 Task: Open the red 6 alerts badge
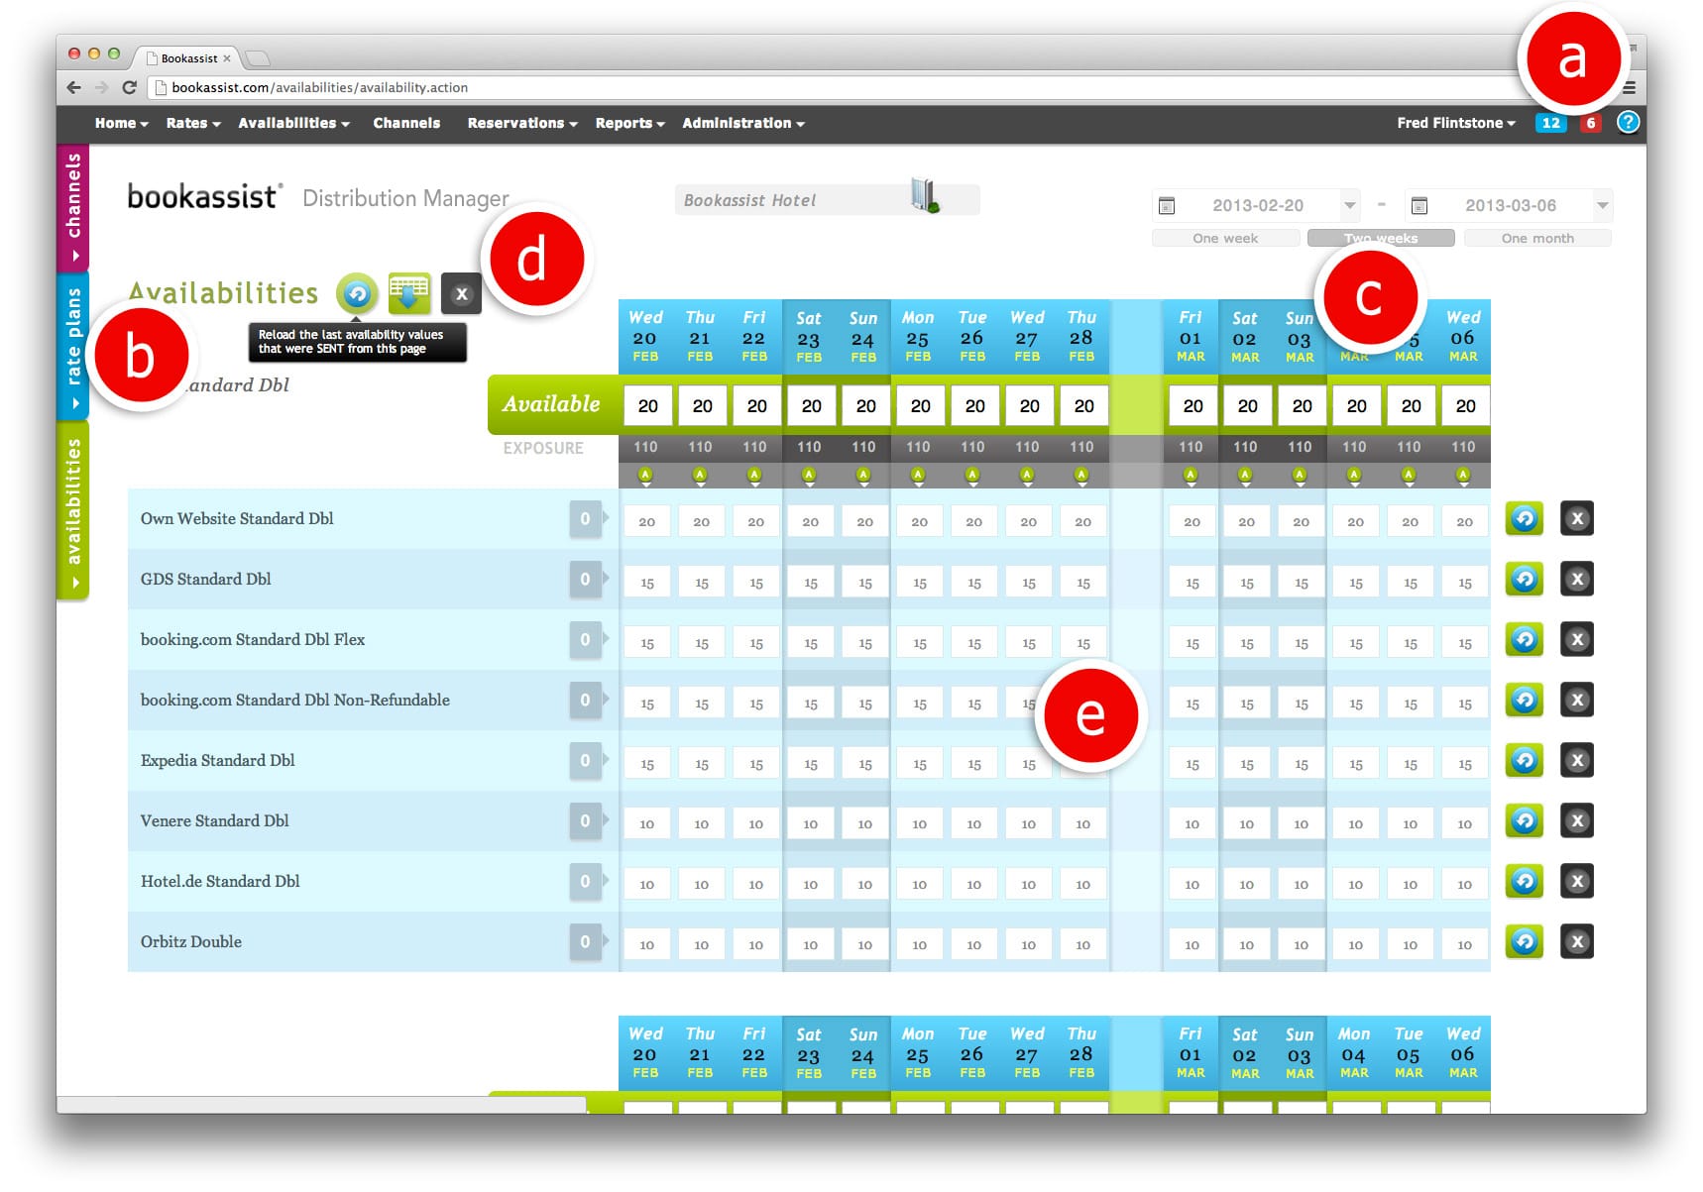pos(1591,123)
